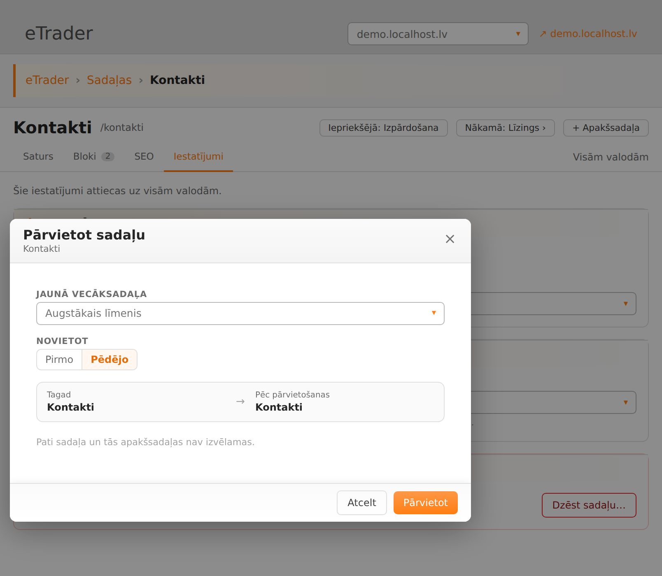Open the demo.localhost.lv external link
Viewport: 662px width, 576px height.
(x=588, y=34)
